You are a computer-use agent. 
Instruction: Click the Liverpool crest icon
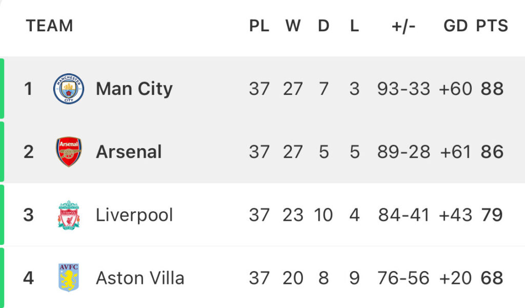(x=69, y=215)
